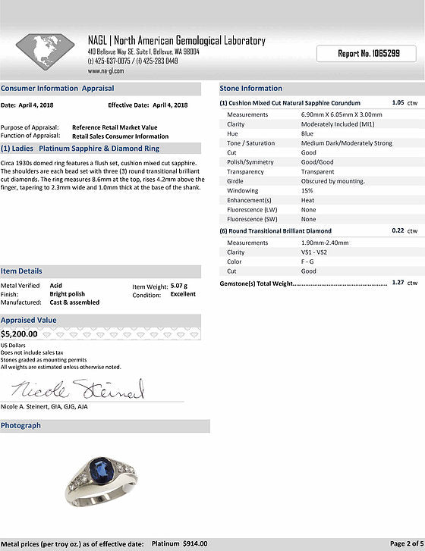Select the 'Transparent' transparency value
Image resolution: width=425 pixels, height=551 pixels.
(x=318, y=171)
